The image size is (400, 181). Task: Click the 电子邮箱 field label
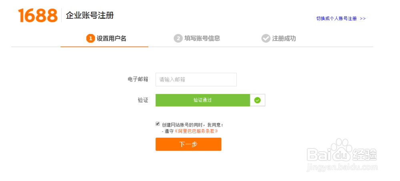[x=138, y=79]
